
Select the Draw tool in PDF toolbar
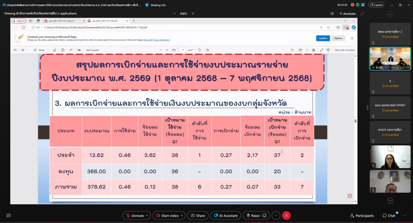(41, 50)
